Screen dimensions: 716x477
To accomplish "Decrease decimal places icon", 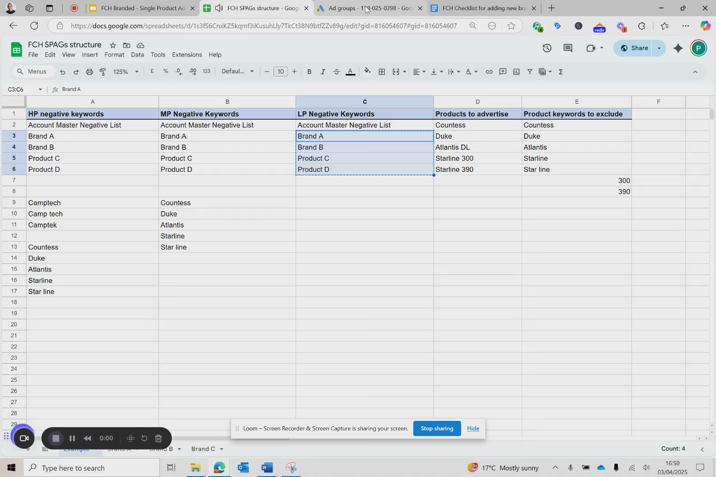I will 179,72.
